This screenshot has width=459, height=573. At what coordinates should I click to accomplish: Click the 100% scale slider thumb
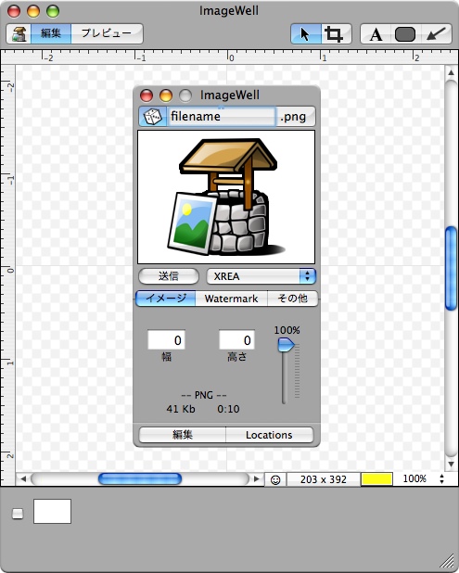(286, 345)
